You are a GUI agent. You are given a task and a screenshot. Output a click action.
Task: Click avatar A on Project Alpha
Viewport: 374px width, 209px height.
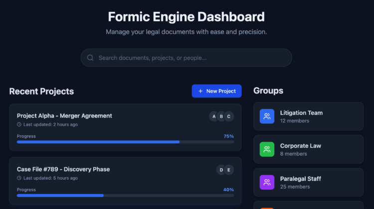pos(214,116)
